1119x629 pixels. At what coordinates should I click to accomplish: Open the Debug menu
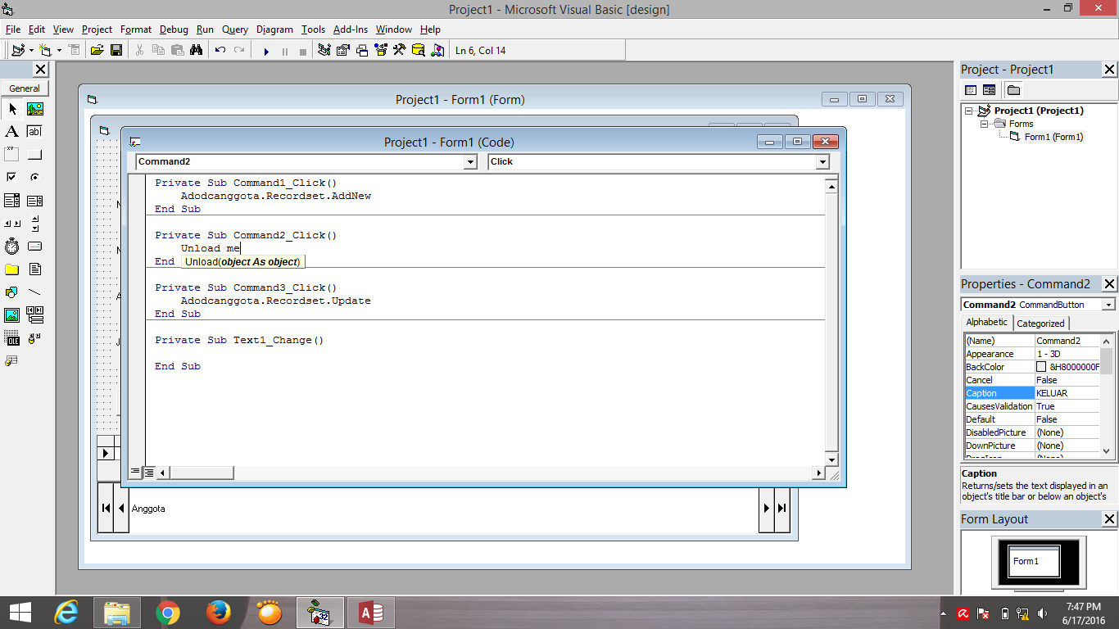[174, 29]
